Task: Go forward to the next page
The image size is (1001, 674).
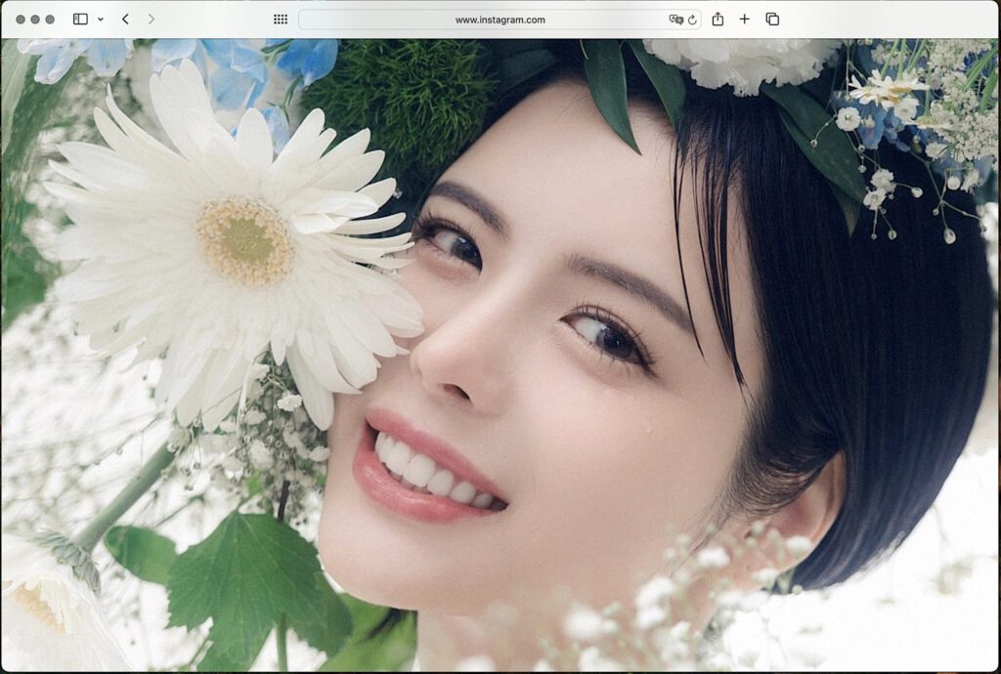Action: (x=152, y=20)
